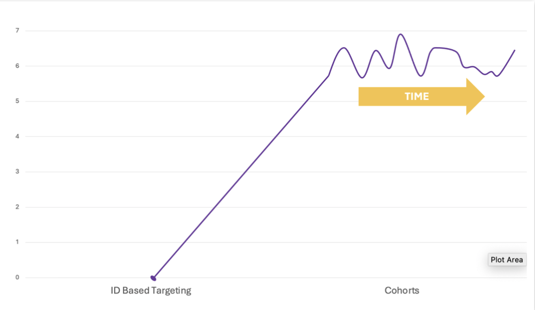Click the purple data point at zero

click(153, 278)
